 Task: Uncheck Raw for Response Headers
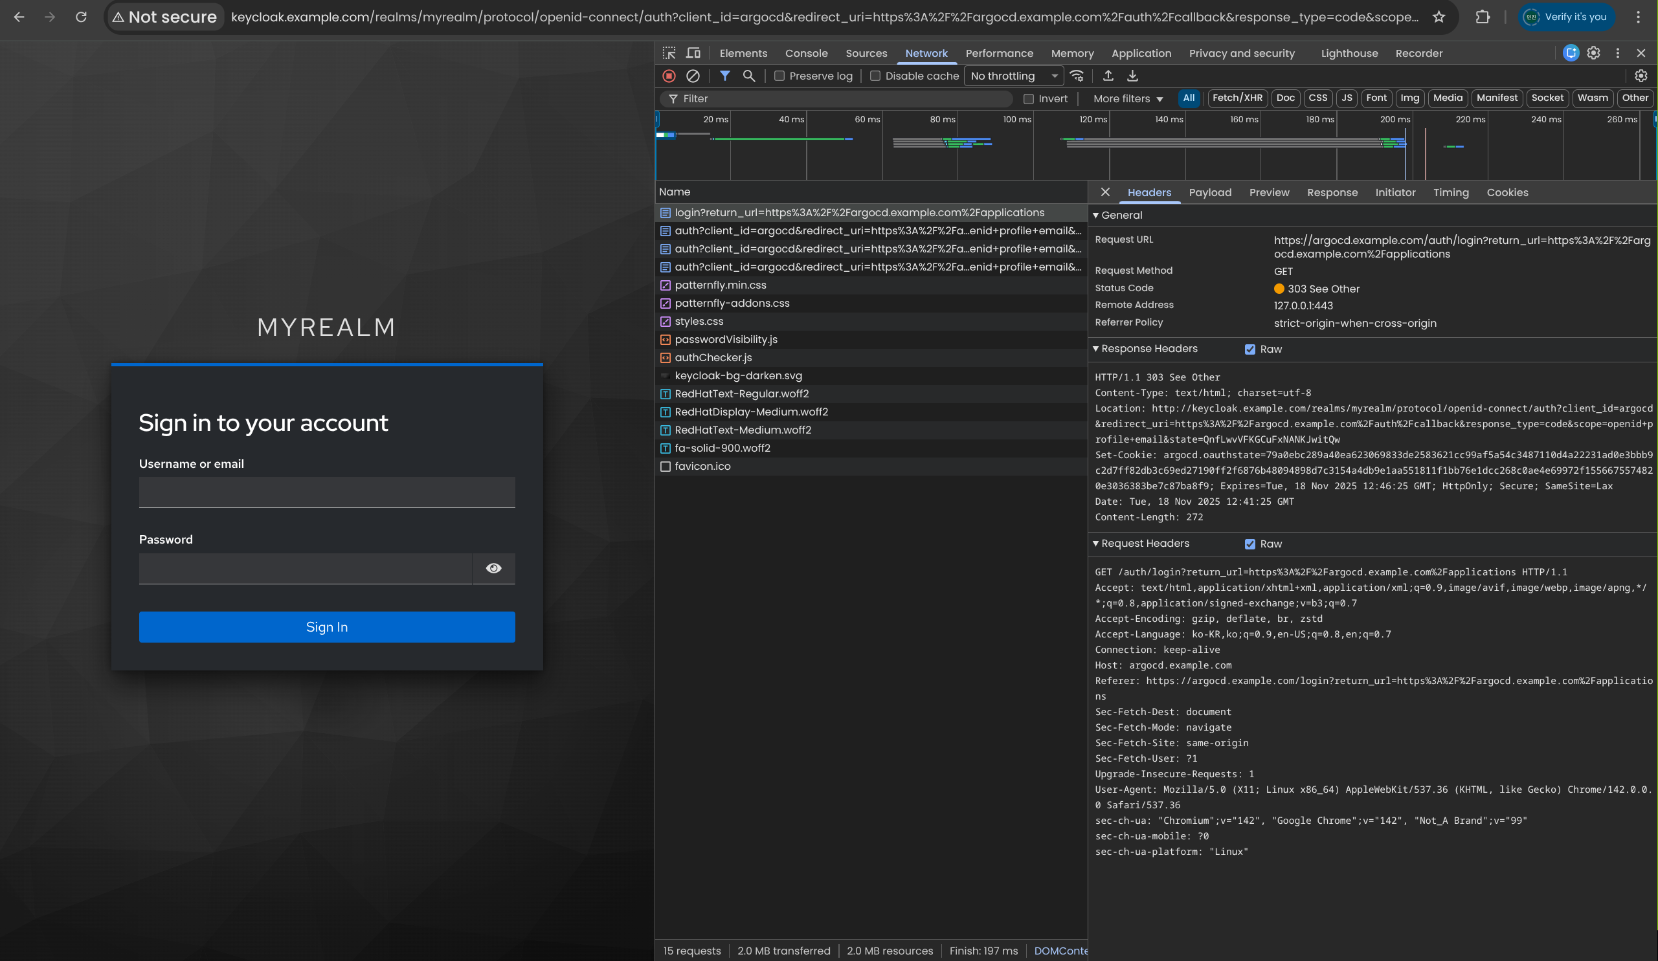pyautogui.click(x=1250, y=349)
